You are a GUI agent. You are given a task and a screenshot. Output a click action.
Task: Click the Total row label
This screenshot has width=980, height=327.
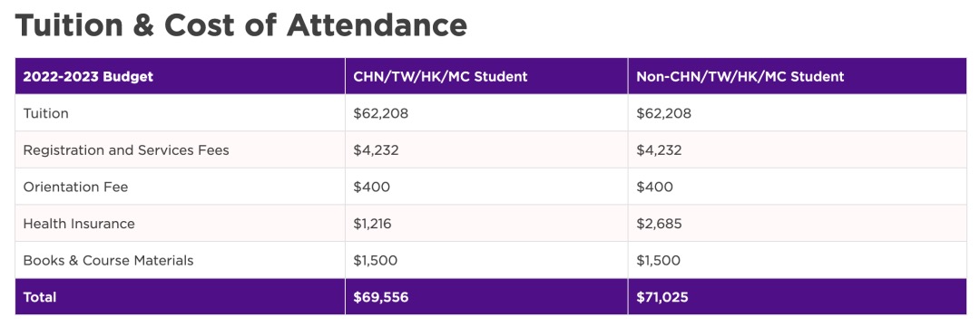(x=39, y=297)
